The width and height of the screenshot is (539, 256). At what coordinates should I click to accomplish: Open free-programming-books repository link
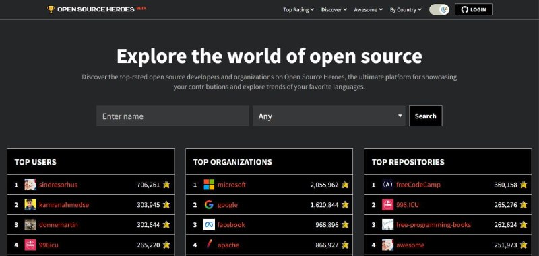pyautogui.click(x=433, y=225)
